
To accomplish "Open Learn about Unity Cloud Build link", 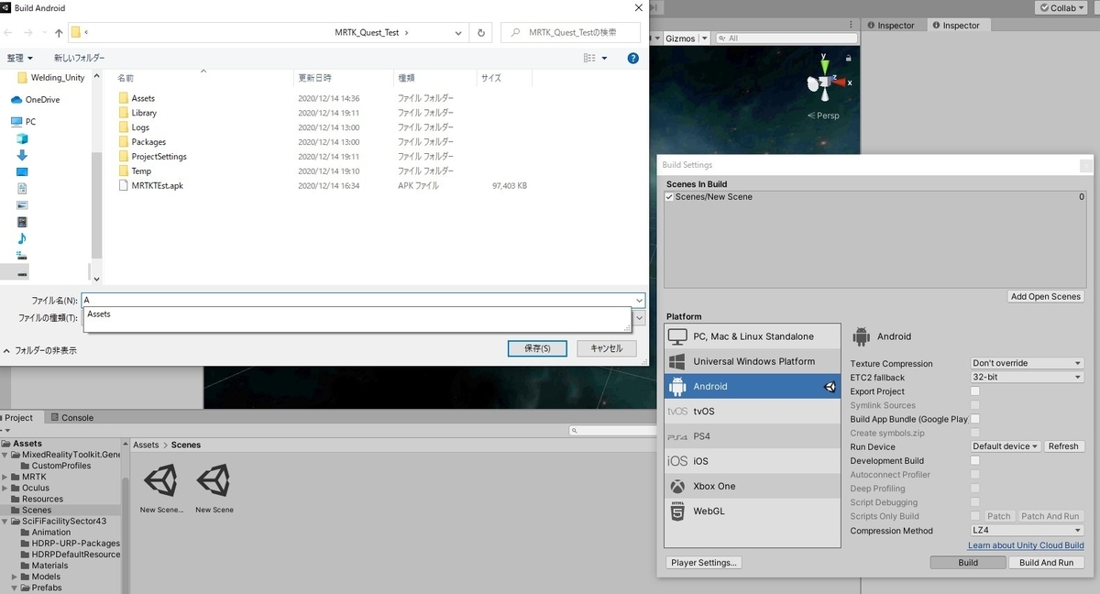I will click(x=1026, y=545).
